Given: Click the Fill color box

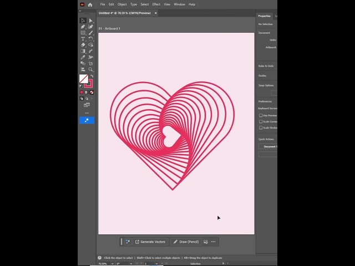Looking at the screenshot, I should pyautogui.click(x=84, y=79).
